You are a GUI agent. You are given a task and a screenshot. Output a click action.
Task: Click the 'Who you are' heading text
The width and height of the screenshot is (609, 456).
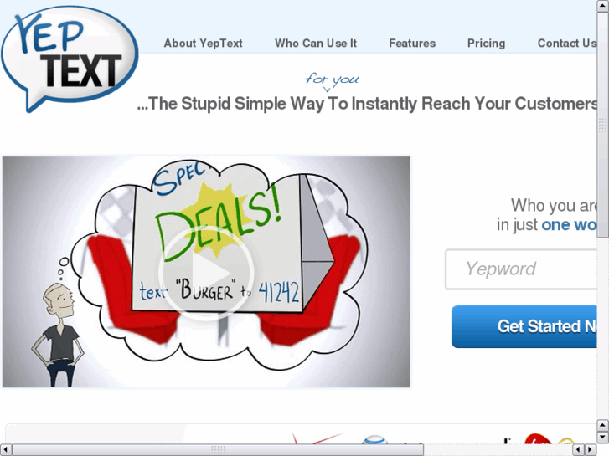click(554, 205)
